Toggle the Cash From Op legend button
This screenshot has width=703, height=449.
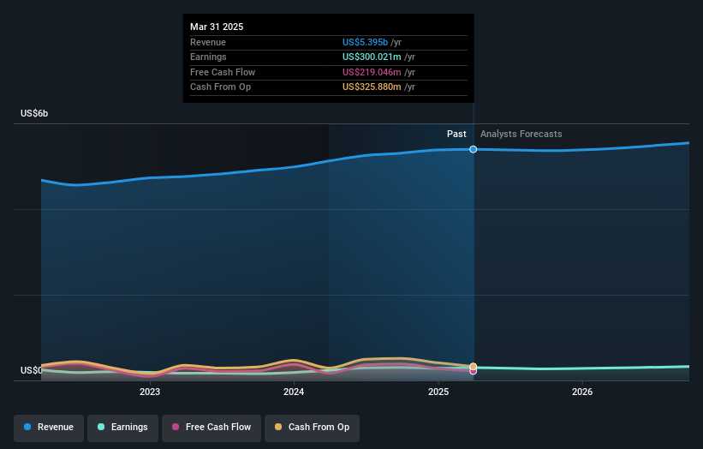(312, 428)
